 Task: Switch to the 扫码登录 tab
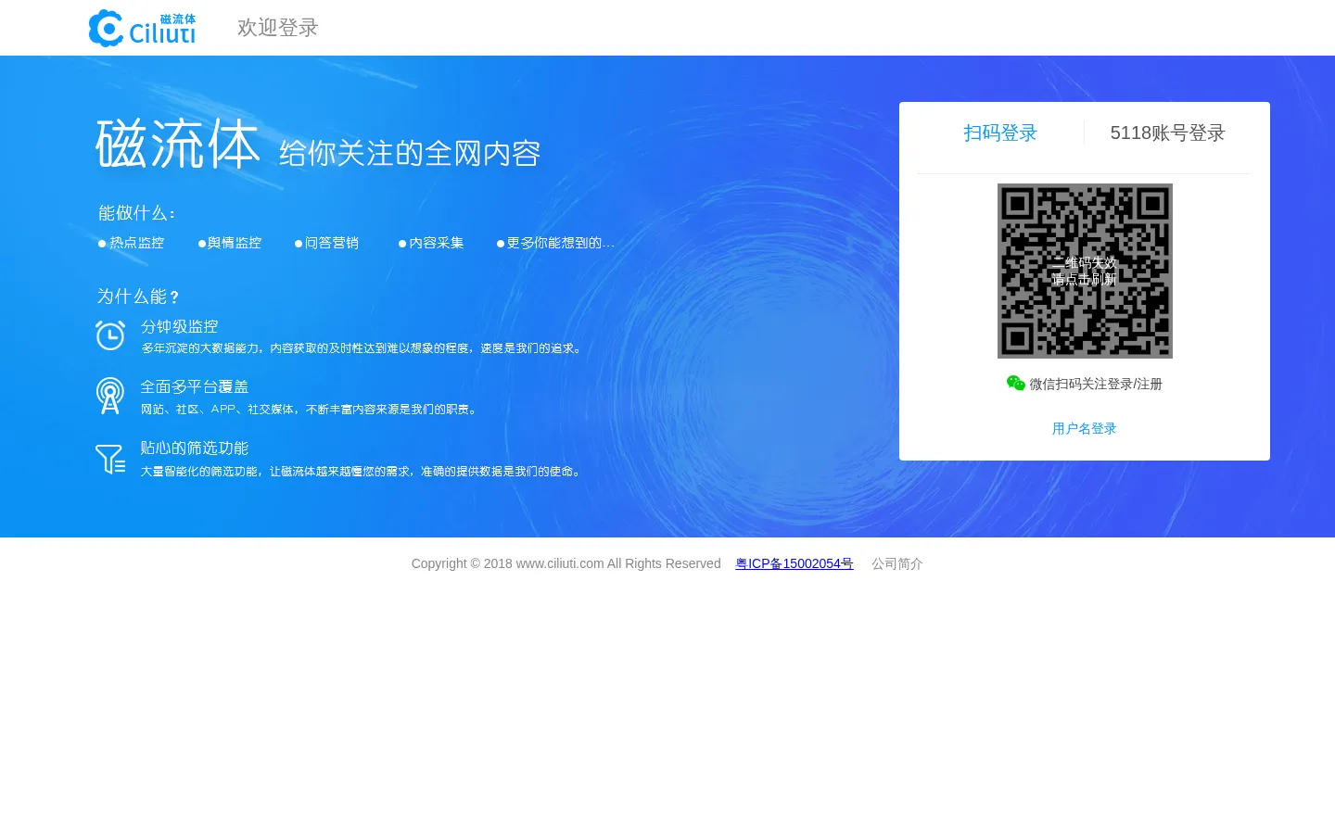click(1000, 133)
